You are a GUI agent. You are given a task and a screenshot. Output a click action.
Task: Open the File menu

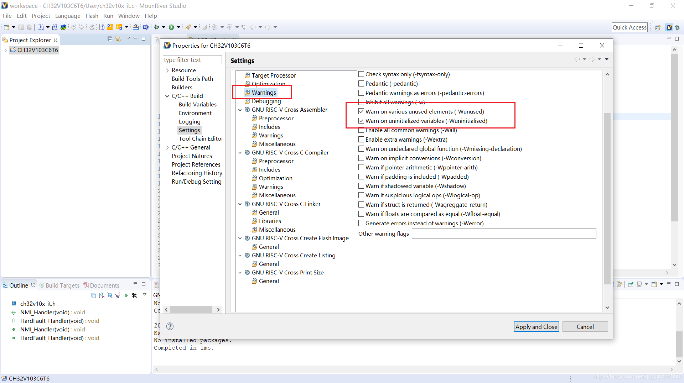tap(7, 16)
